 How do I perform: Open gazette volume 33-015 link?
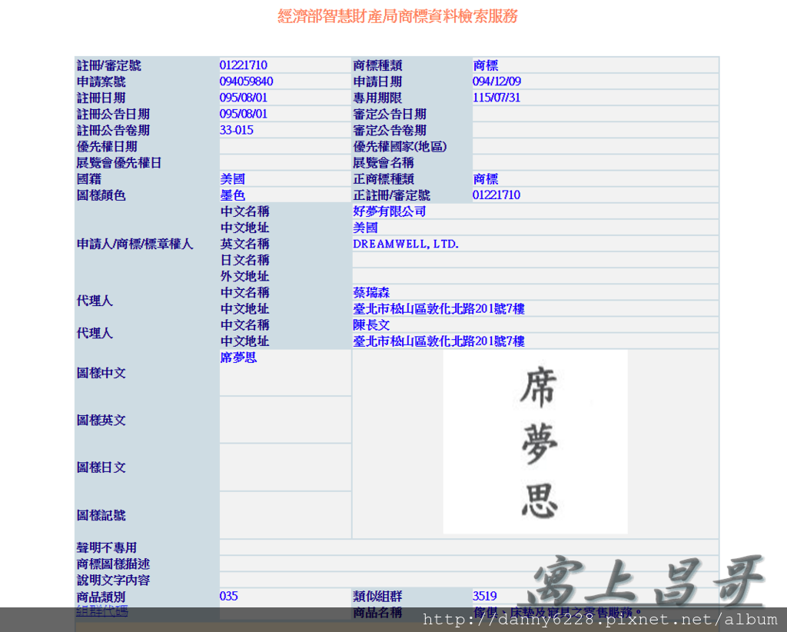coord(232,130)
